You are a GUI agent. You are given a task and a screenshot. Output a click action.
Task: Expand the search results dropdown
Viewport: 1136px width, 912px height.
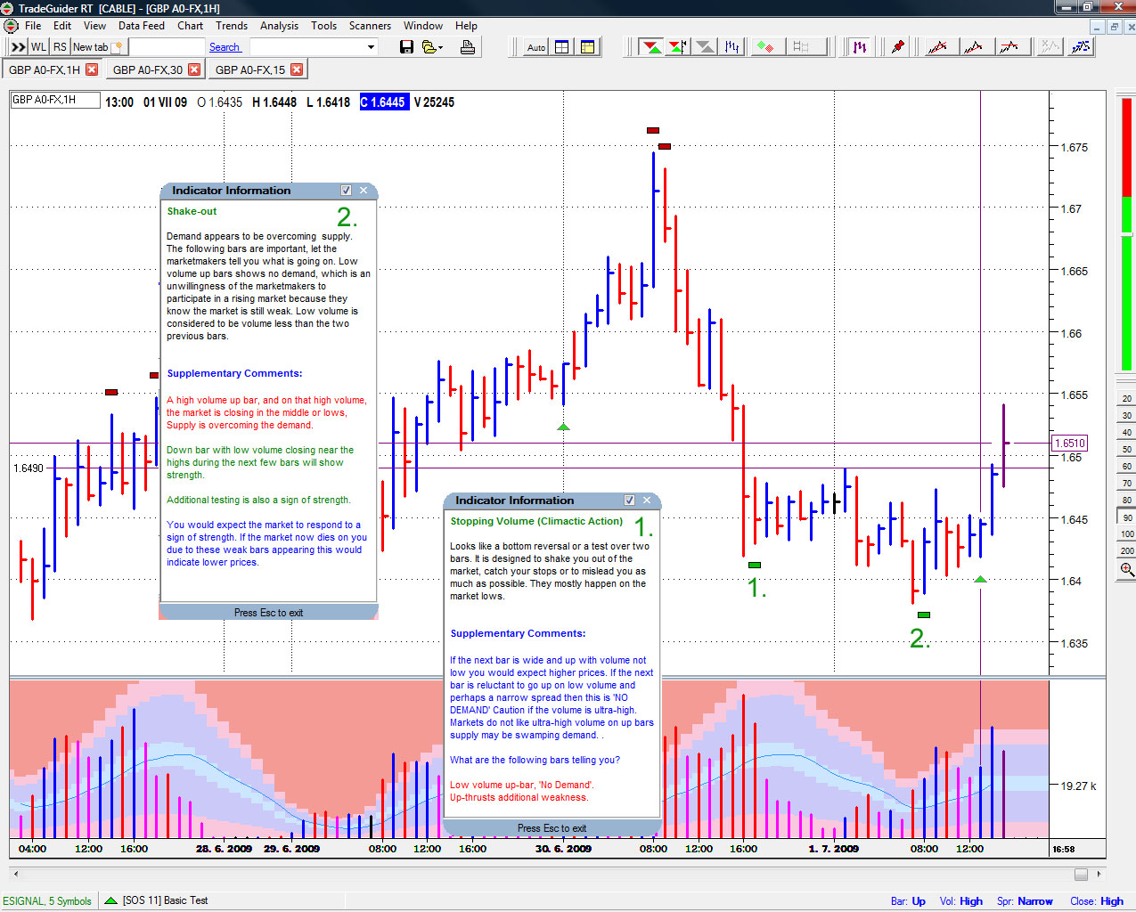pos(372,47)
